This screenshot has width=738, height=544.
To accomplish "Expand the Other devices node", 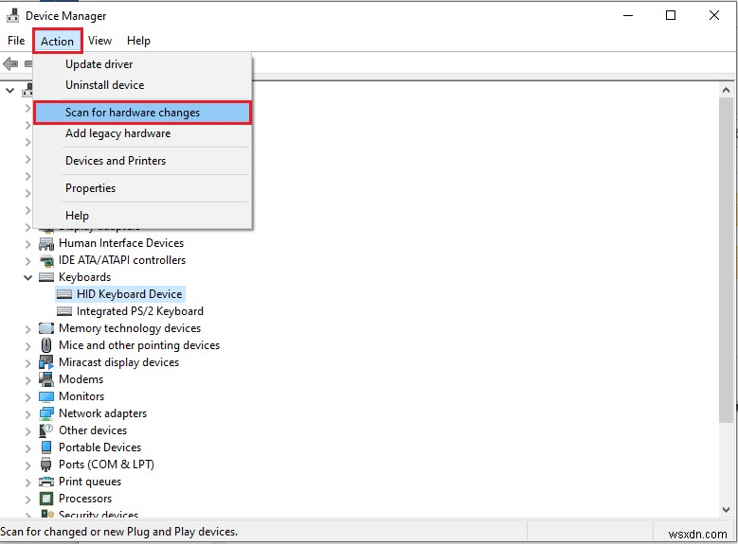I will point(27,430).
